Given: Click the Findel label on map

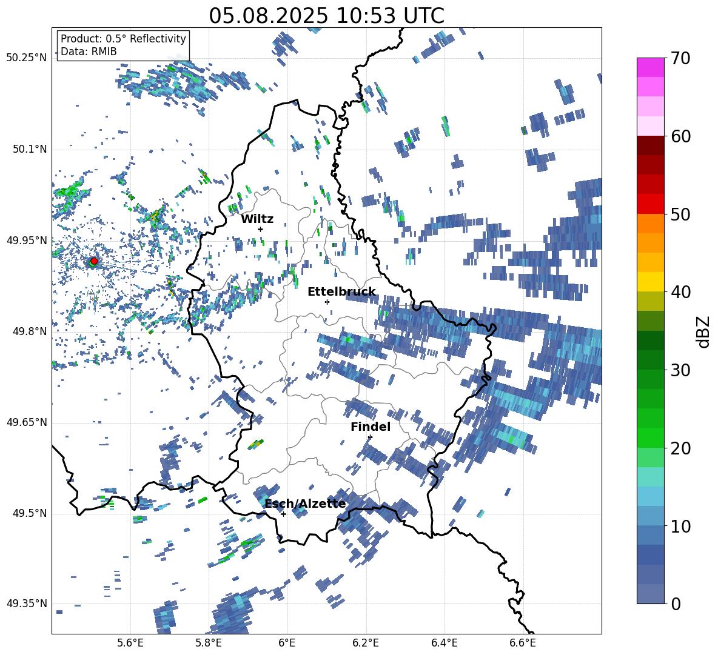Looking at the screenshot, I should point(371,427).
